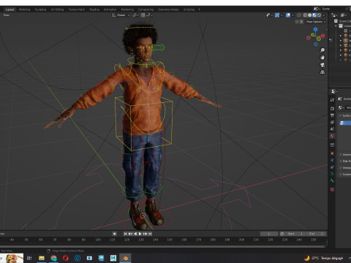Go to the Shading workspace tab
The image size is (351, 263).
pyautogui.click(x=94, y=9)
